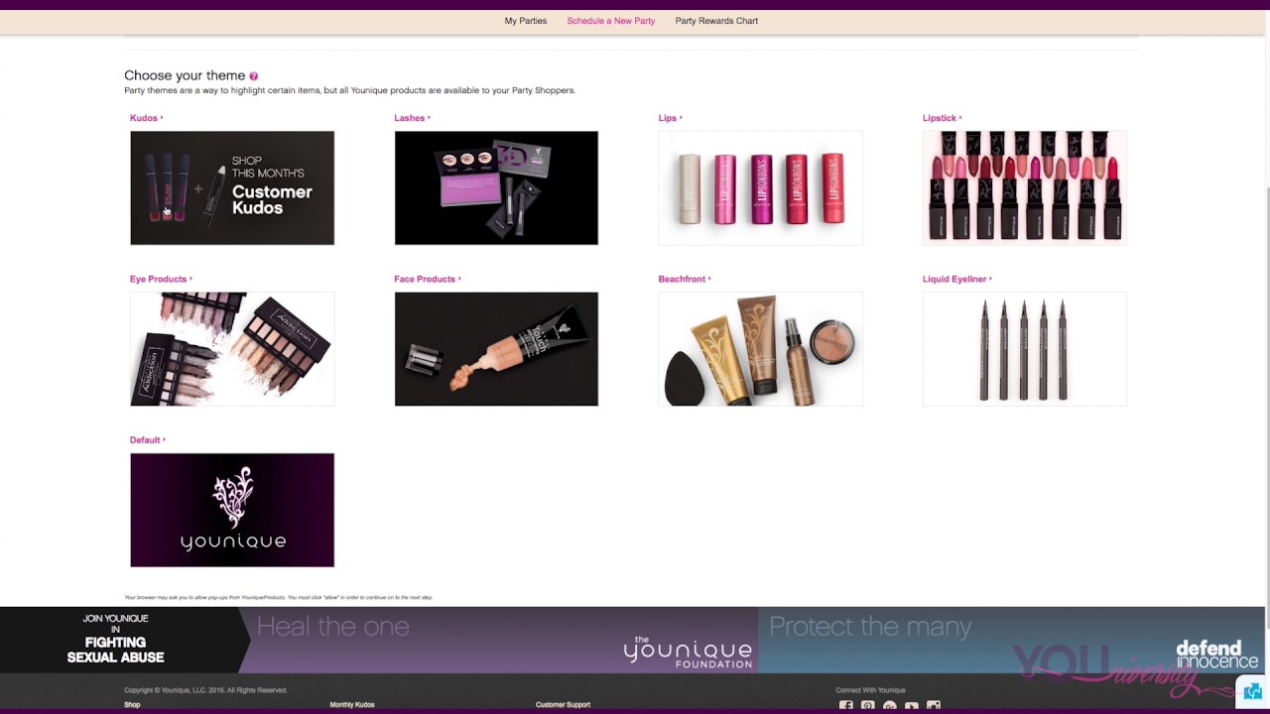The height and width of the screenshot is (714, 1270).
Task: Select the Liquid Eyeliner pens image
Action: pyautogui.click(x=1025, y=349)
